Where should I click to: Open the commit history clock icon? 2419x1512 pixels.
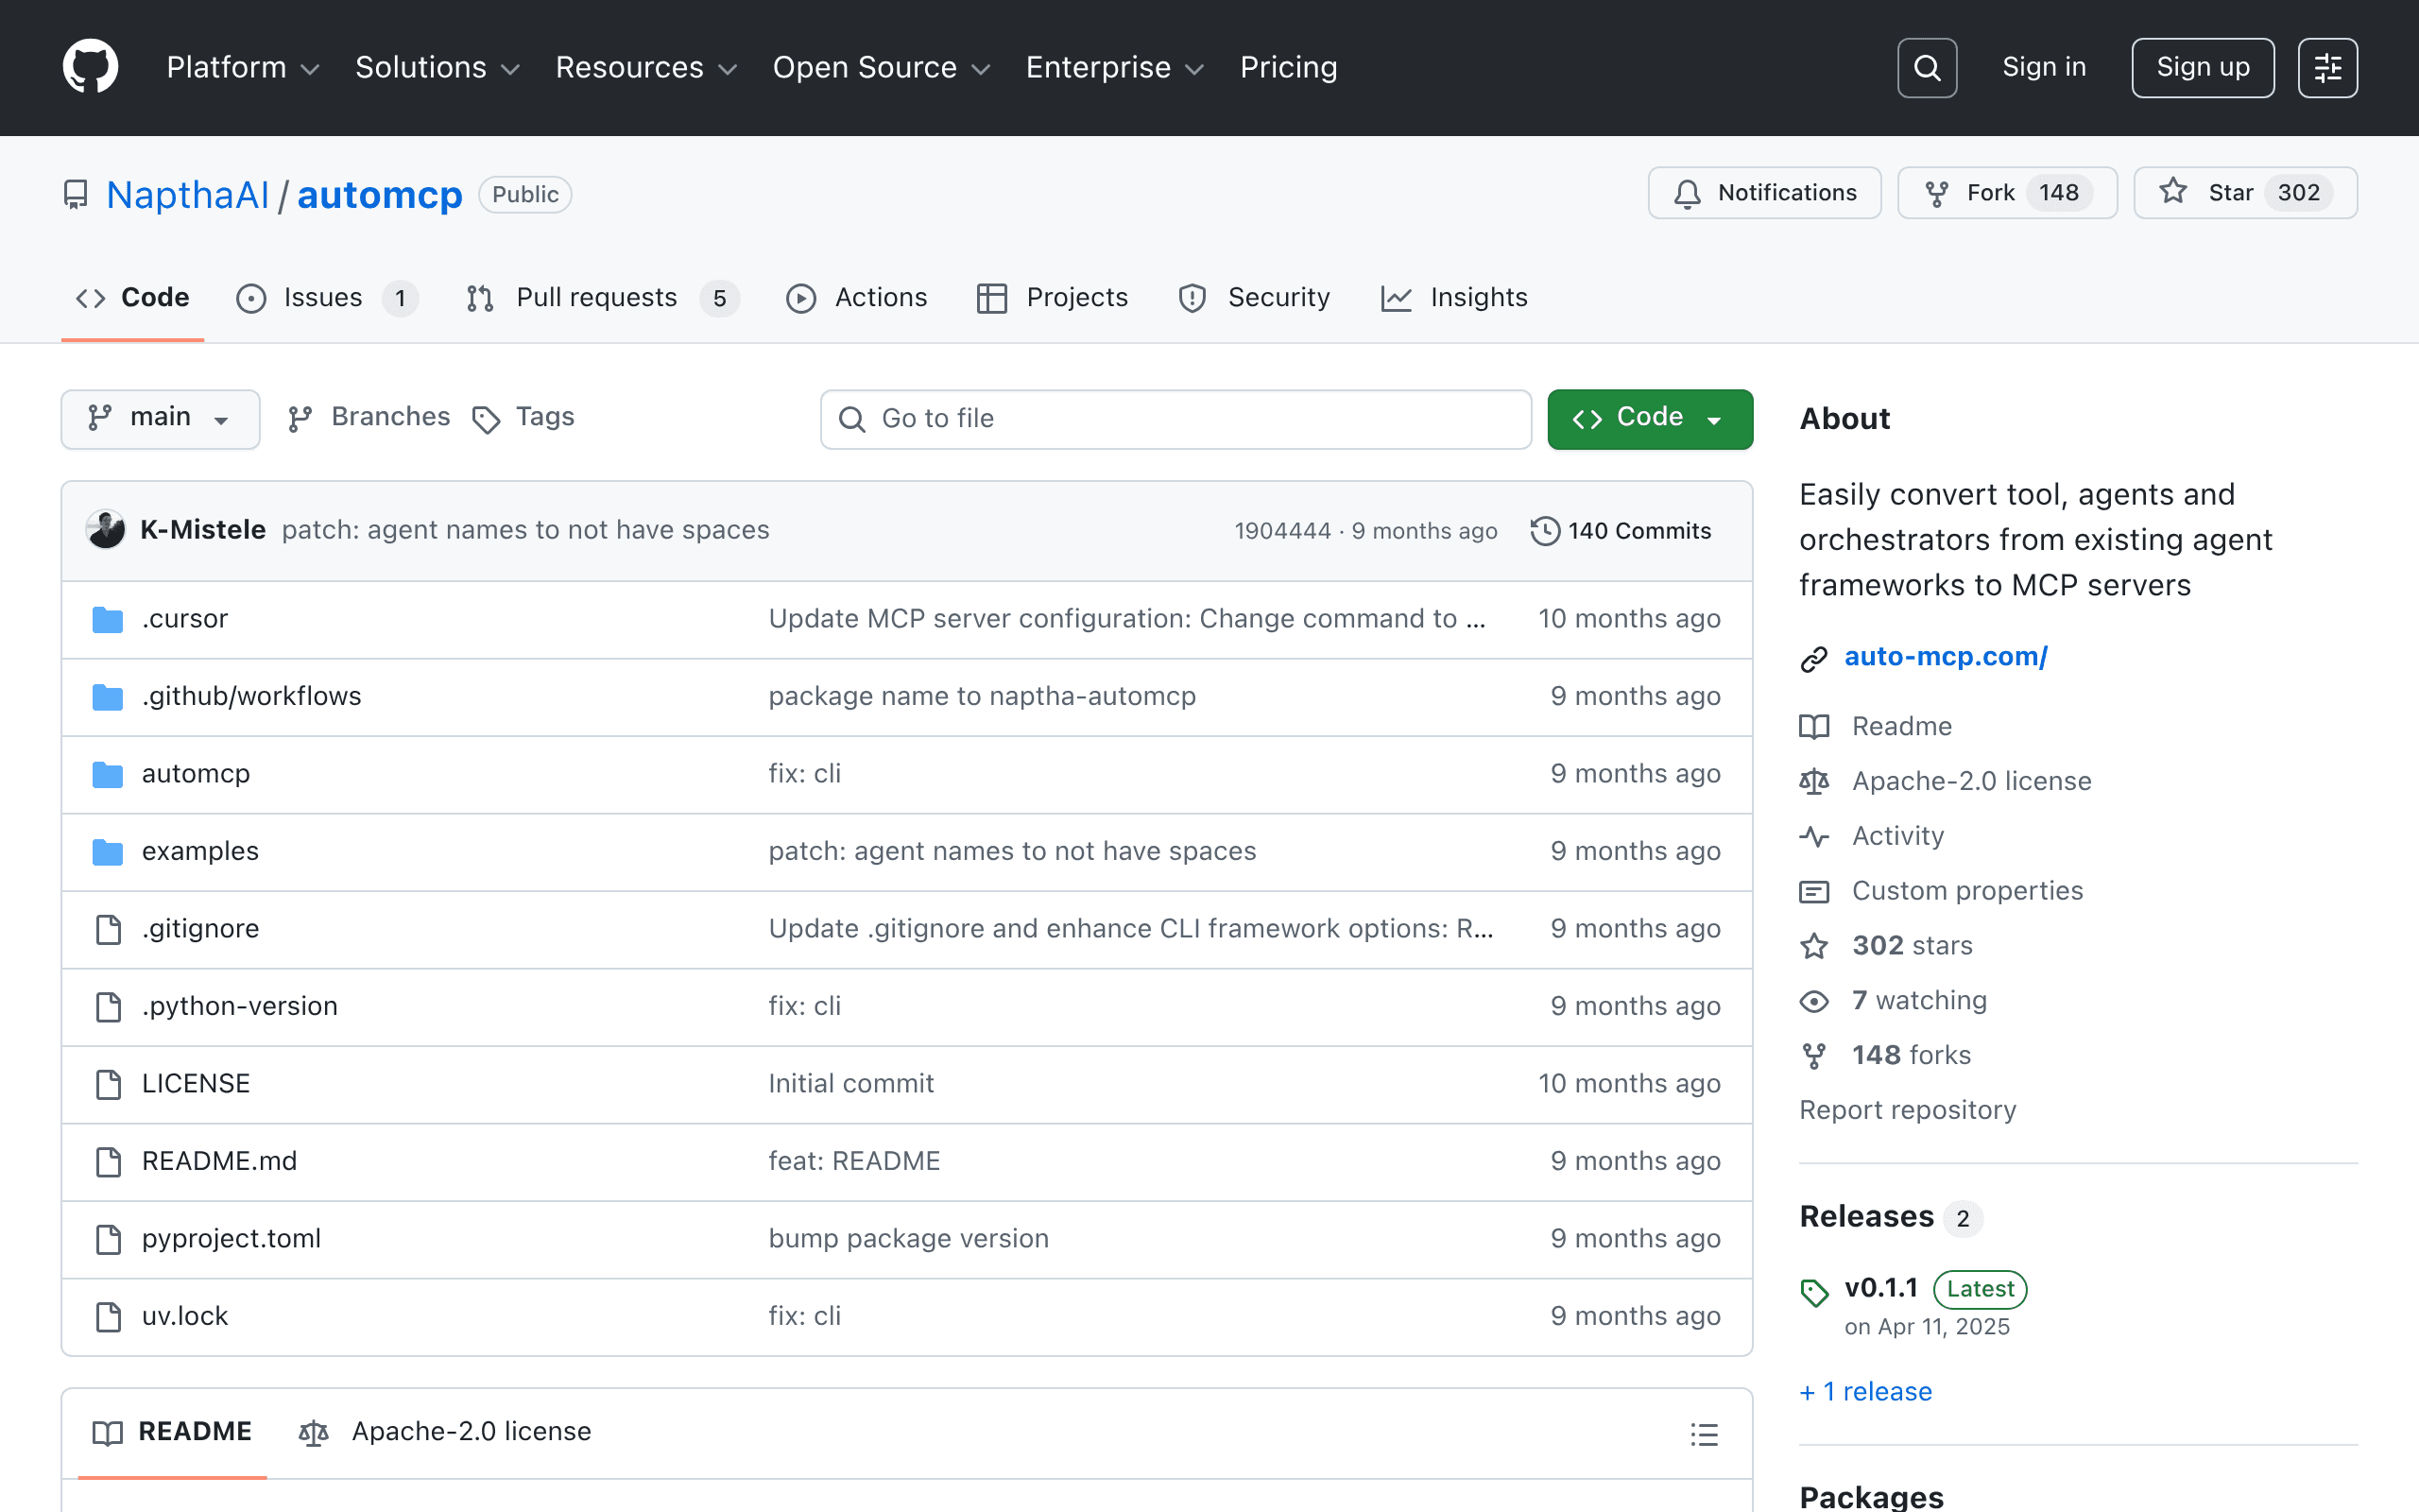point(1544,531)
